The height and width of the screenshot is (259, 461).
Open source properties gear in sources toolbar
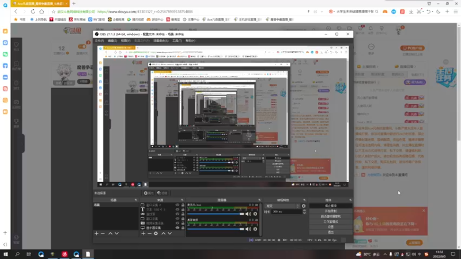156,234
